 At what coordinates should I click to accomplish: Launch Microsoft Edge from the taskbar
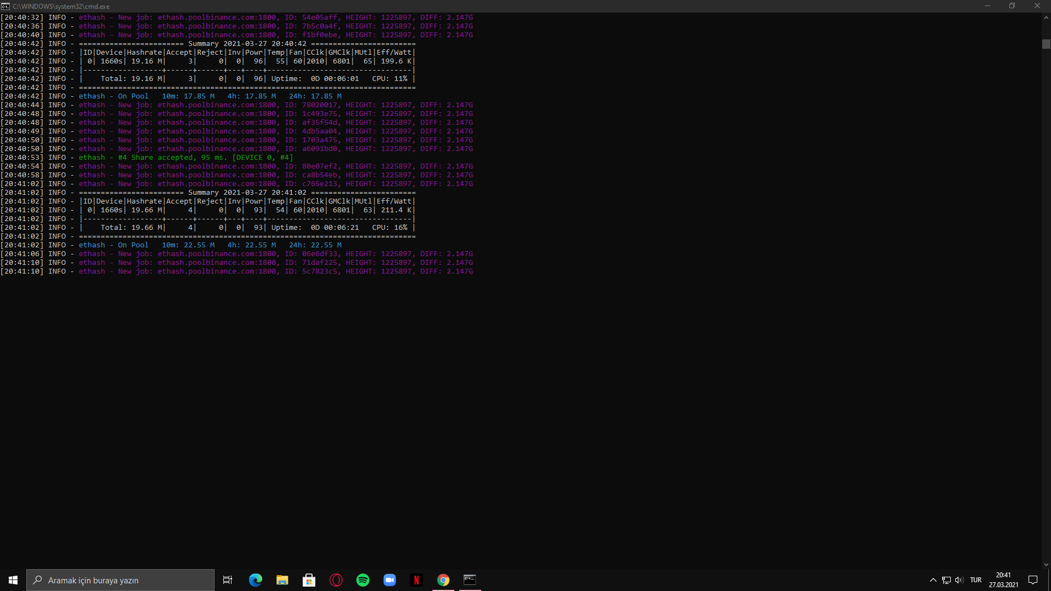255,580
